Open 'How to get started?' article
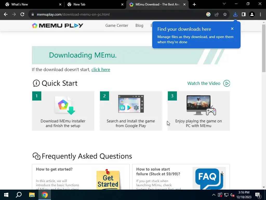 54,169
